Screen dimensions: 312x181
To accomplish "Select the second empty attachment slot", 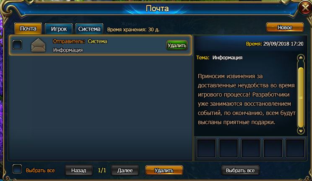I will (x=229, y=148).
